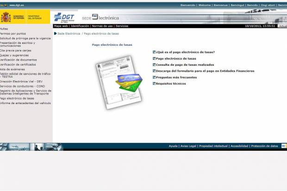Click icon beside ¿Qué es el pago electrónico de tasas?
Viewport: 287px width, 191px height.
[x=154, y=52]
